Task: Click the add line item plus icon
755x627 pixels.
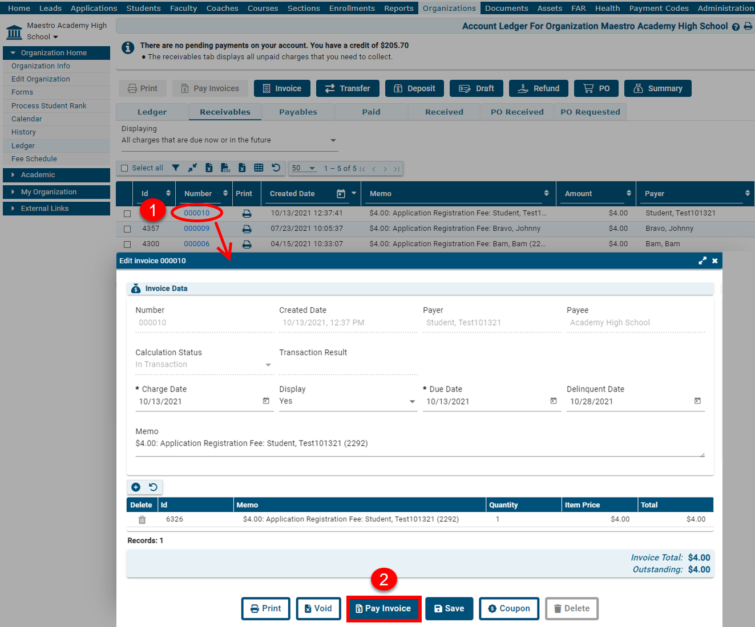Action: pos(136,487)
